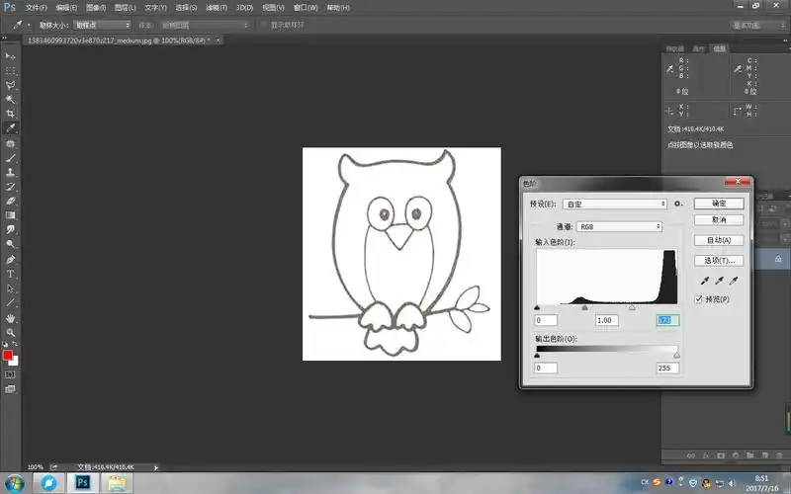
Task: Toggle the 预览(P) preview checkbox
Action: [699, 299]
